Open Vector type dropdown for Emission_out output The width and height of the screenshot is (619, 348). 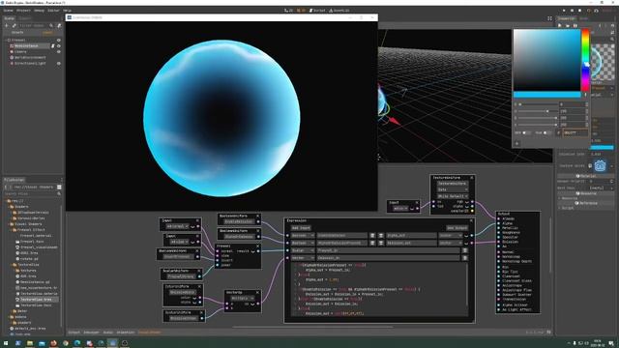pos(450,243)
